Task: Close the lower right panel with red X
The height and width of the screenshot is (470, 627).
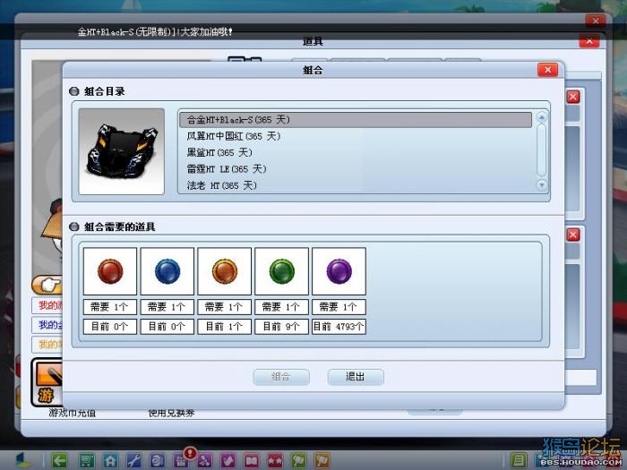Action: [x=573, y=235]
